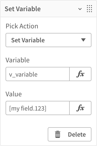
Task: Click the [my field.123] expression text
Action: (28, 108)
